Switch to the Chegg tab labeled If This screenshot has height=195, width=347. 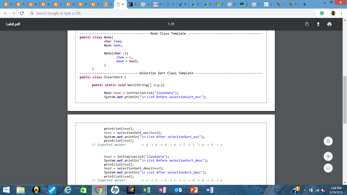click(x=95, y=4)
